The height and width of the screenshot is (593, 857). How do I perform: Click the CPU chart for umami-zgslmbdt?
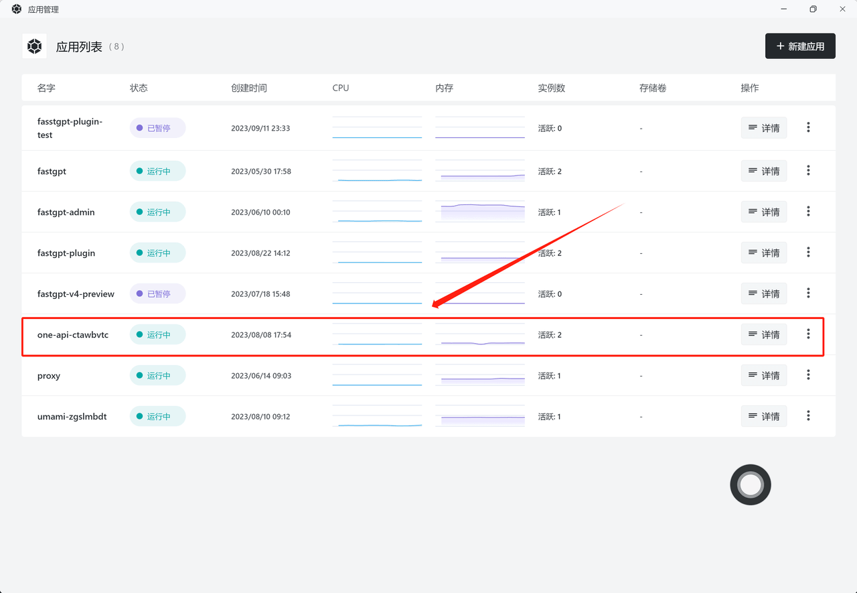pos(377,417)
